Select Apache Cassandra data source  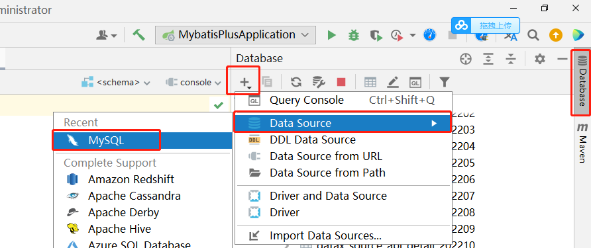143,196
